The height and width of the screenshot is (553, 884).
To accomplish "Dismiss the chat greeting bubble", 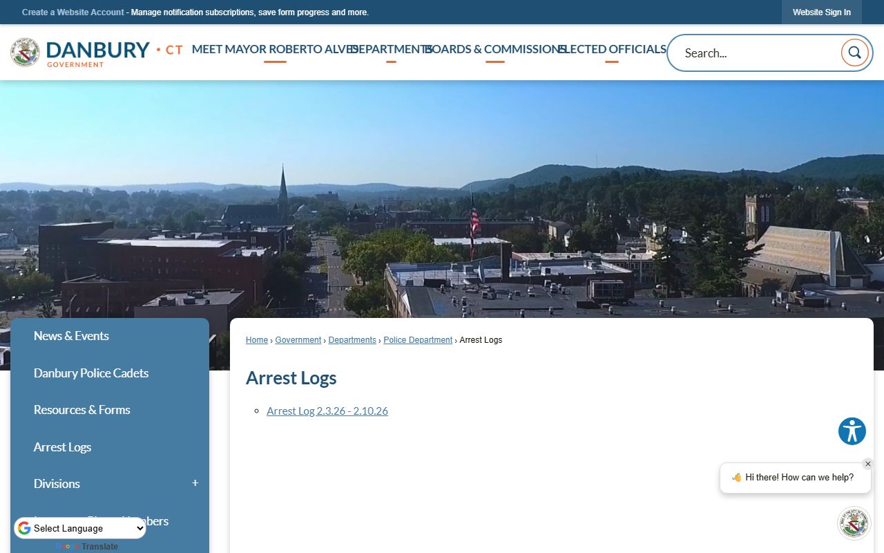I will click(868, 464).
